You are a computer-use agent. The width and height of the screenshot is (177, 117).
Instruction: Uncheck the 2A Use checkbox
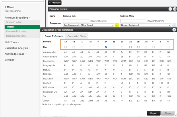pos(106,47)
